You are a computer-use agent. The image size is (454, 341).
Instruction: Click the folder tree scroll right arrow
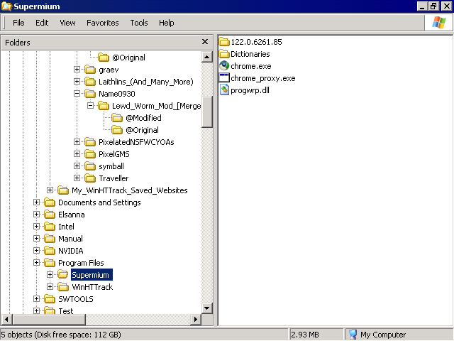point(196,320)
